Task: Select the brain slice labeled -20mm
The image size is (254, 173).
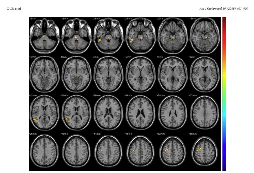Action: (x=173, y=35)
